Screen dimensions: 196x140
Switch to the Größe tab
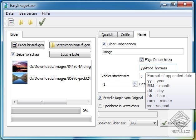coord(125,35)
